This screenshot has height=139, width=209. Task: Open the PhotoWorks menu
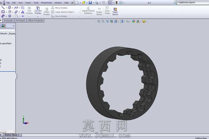point(46,3)
